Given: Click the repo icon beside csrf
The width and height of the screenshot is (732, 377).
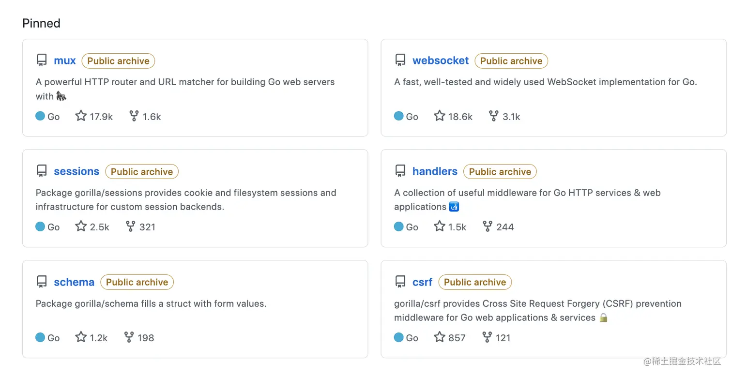Looking at the screenshot, I should [400, 282].
